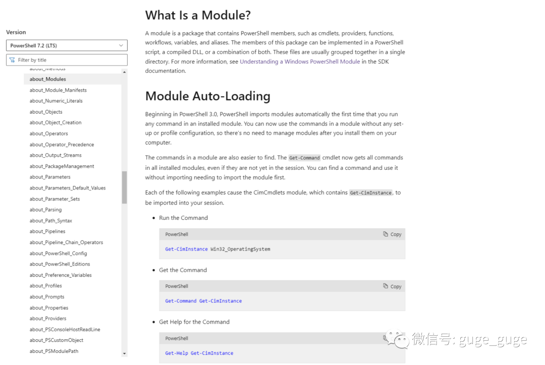The width and height of the screenshot is (545, 365).
Task: Open about_PSCustomObject topic
Action: (57, 340)
